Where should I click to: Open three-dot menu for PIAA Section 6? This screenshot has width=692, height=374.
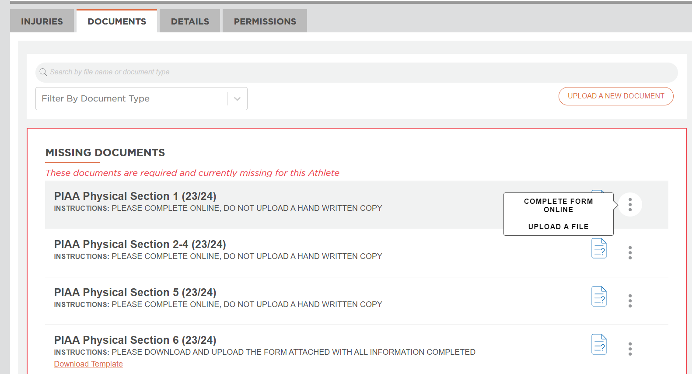[630, 349]
